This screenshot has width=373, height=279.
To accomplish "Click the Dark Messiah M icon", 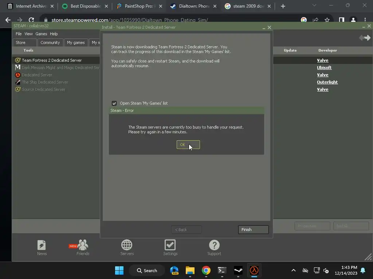I will [18, 67].
